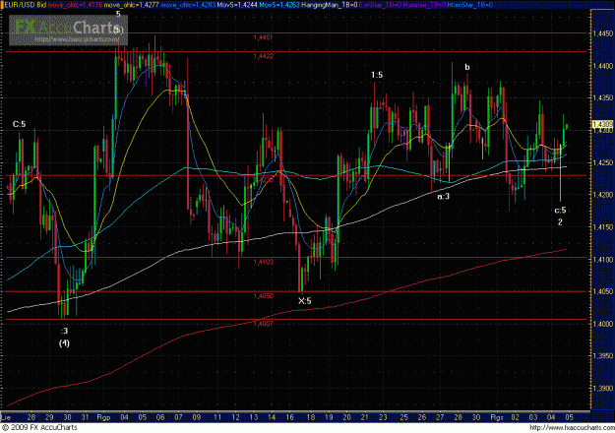
Task: Click 1,4100 on the price axis
Action: [x=603, y=260]
